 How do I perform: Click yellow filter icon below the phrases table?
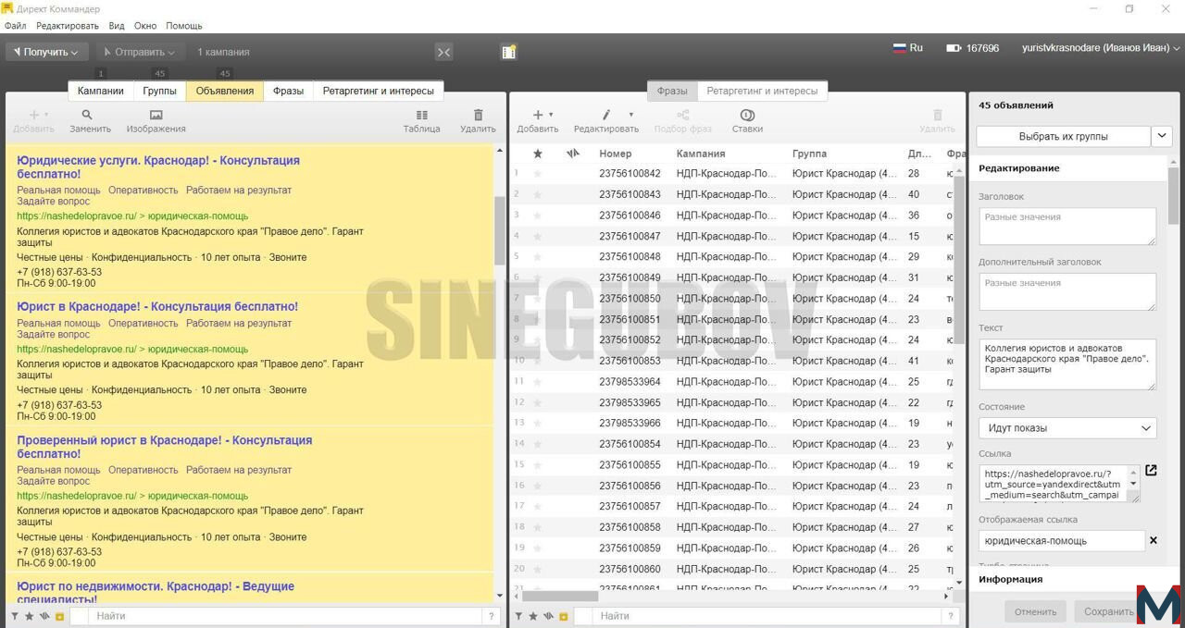(x=563, y=616)
